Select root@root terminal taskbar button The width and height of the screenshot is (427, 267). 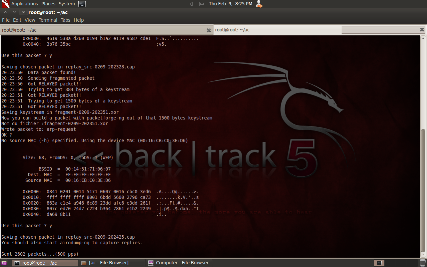45,263
